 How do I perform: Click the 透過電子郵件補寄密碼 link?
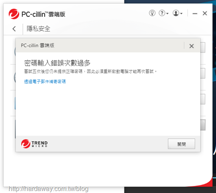(45, 82)
